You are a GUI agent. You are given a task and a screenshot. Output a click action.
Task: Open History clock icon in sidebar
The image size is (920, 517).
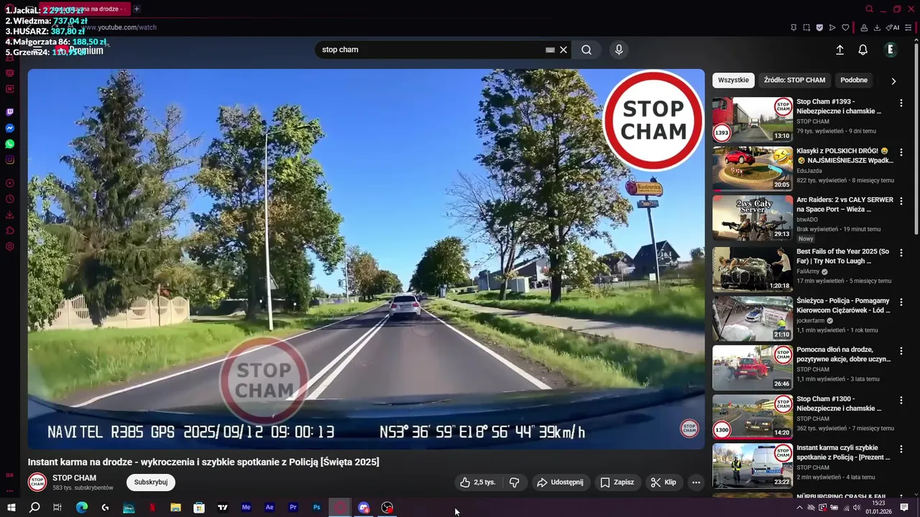(x=10, y=199)
